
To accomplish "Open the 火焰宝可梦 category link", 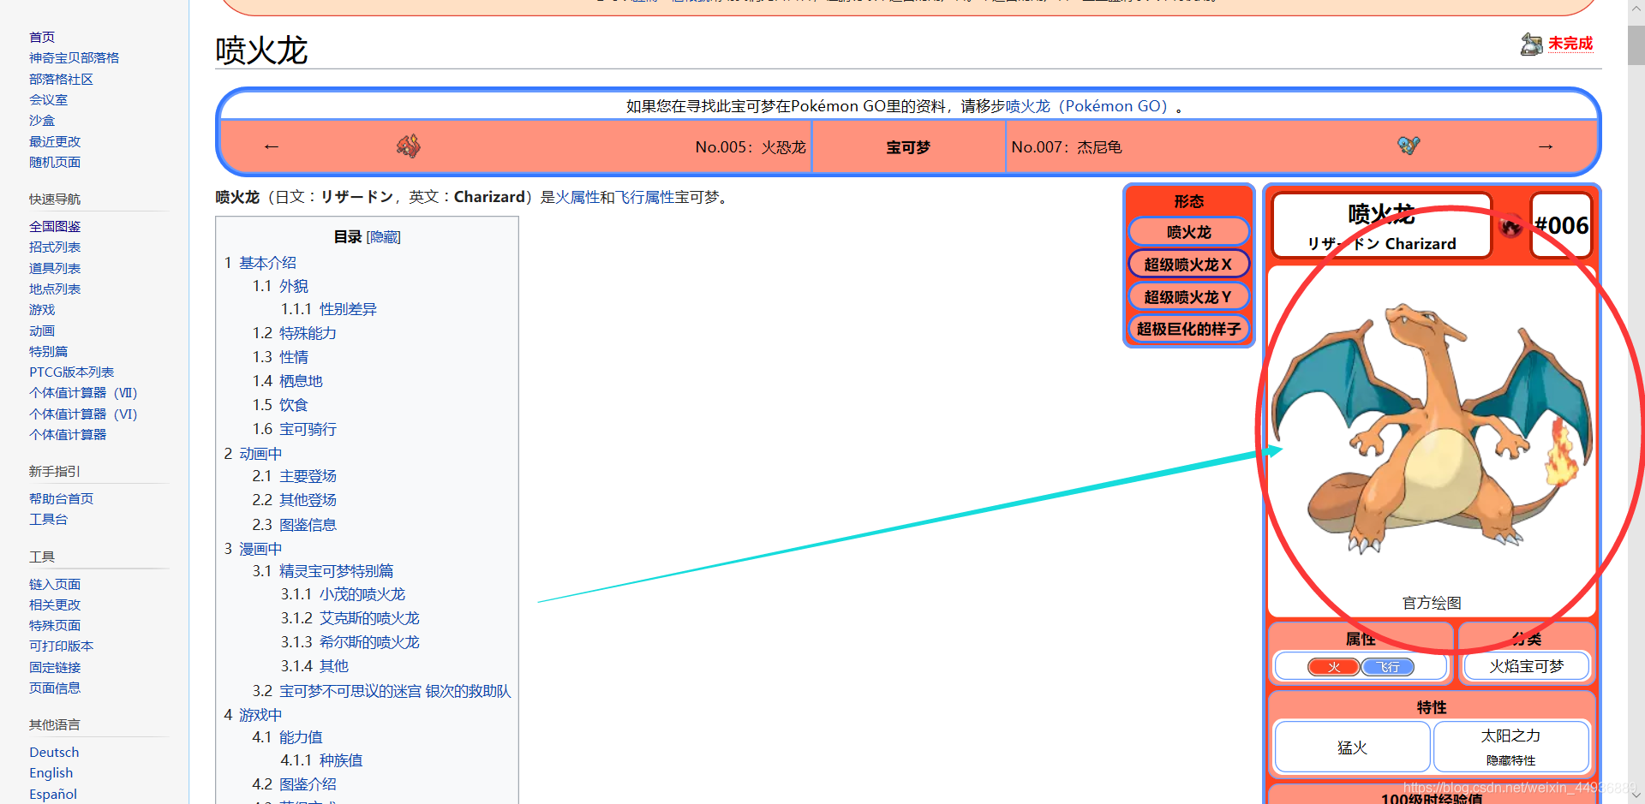I will [x=1527, y=666].
